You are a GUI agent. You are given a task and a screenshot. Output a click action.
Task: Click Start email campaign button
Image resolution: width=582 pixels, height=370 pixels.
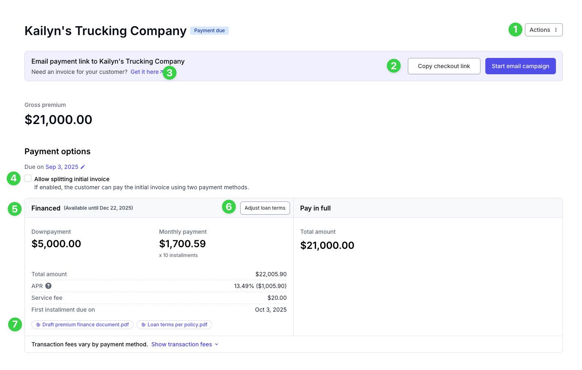pyautogui.click(x=520, y=66)
